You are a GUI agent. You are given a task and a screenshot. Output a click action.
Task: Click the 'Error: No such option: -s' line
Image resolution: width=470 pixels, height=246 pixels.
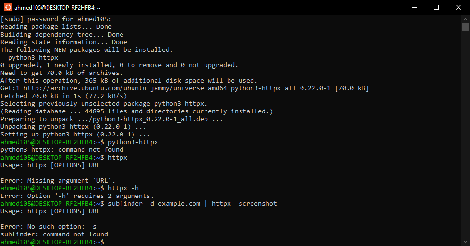coord(48,226)
